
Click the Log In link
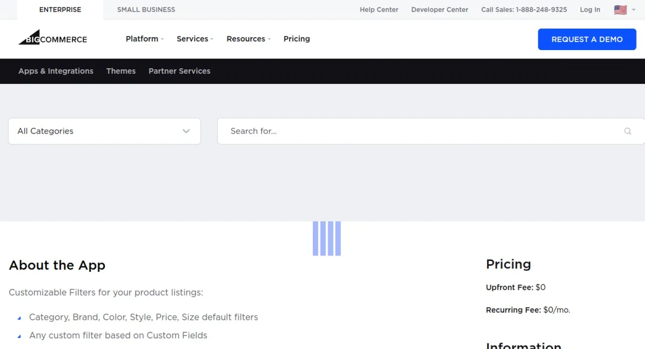pyautogui.click(x=590, y=10)
